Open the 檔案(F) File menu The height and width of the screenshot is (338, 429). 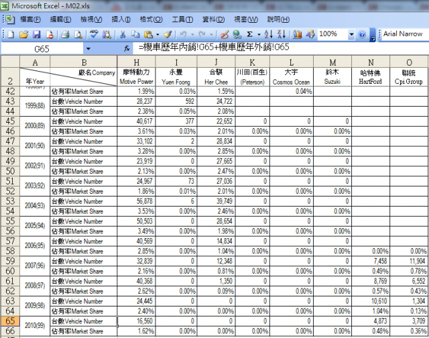(x=30, y=19)
